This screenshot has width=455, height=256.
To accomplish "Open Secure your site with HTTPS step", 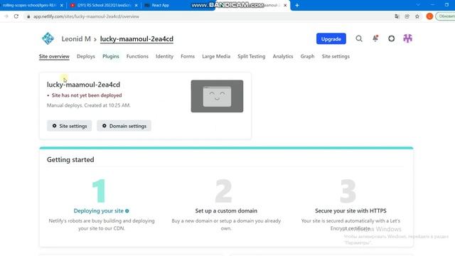I will [x=350, y=211].
